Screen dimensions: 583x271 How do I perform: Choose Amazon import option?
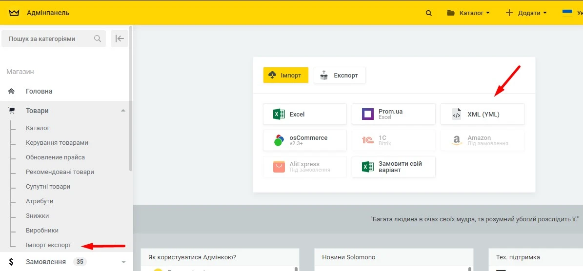click(x=482, y=140)
